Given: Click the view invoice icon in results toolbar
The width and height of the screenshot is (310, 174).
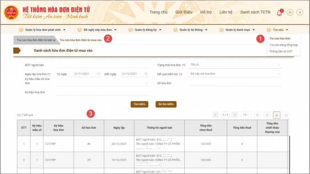Looking at the screenshot, I should [x=257, y=115].
